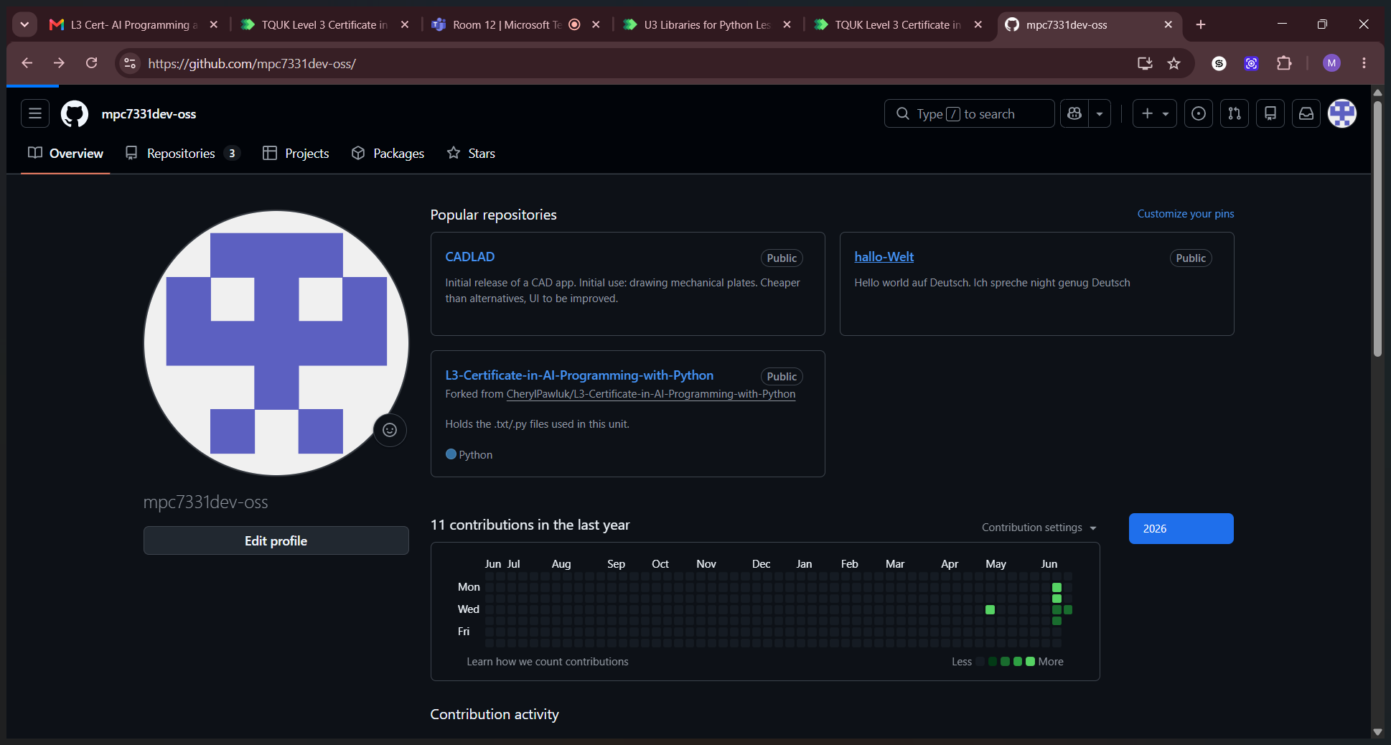
Task: Open the L3-Certificate-in-AI-Programming-with-Python repository
Action: [x=579, y=375]
